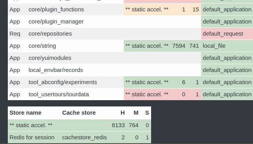The width and height of the screenshot is (253, 144).
Task: Click default_application in tool_usertours/tourdata row
Action: coord(227,94)
